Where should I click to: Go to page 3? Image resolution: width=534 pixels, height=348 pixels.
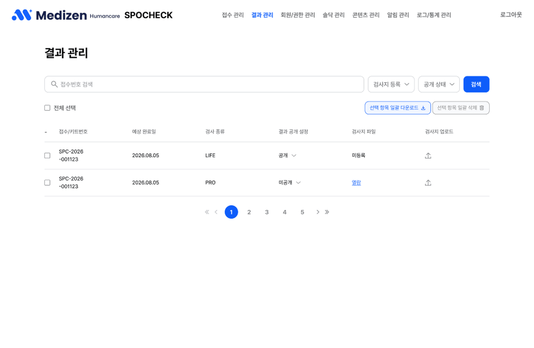coord(267,212)
